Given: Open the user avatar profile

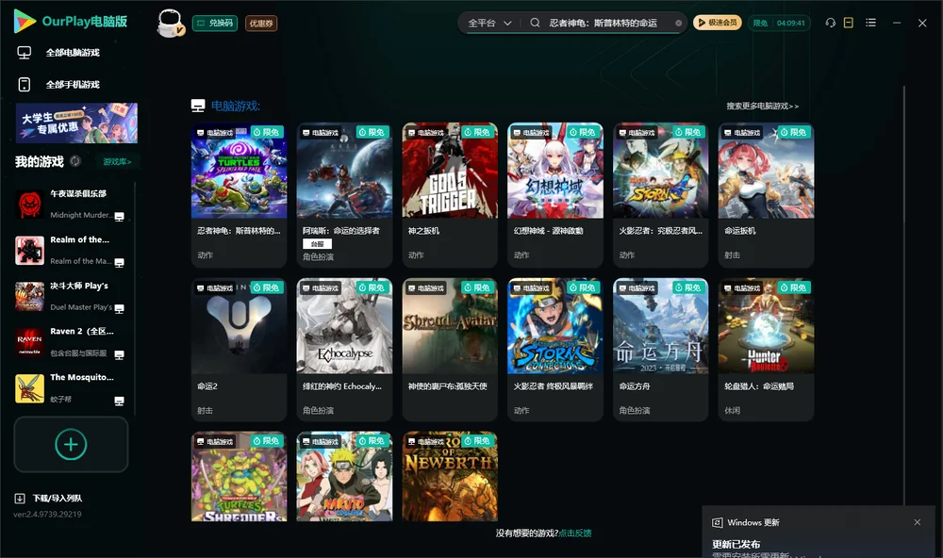Looking at the screenshot, I should tap(170, 24).
